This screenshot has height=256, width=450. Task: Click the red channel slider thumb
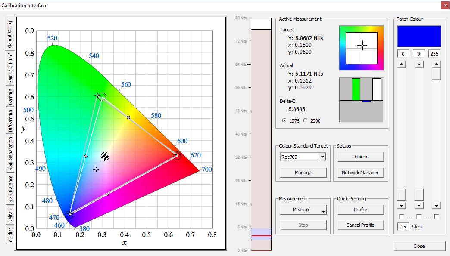[x=401, y=195]
